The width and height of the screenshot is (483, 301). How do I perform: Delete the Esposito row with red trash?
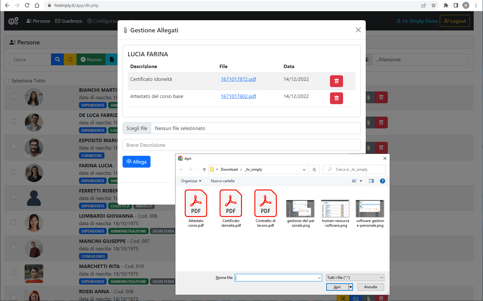pos(381,148)
